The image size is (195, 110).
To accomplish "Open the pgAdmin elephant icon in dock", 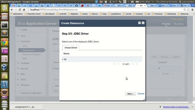I will click(x=5, y=84).
